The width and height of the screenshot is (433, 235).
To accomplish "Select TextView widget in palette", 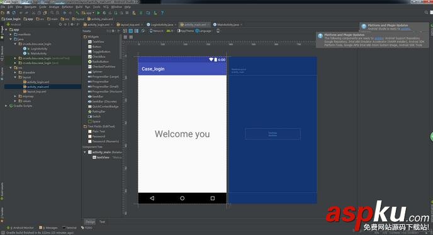I will (96, 41).
